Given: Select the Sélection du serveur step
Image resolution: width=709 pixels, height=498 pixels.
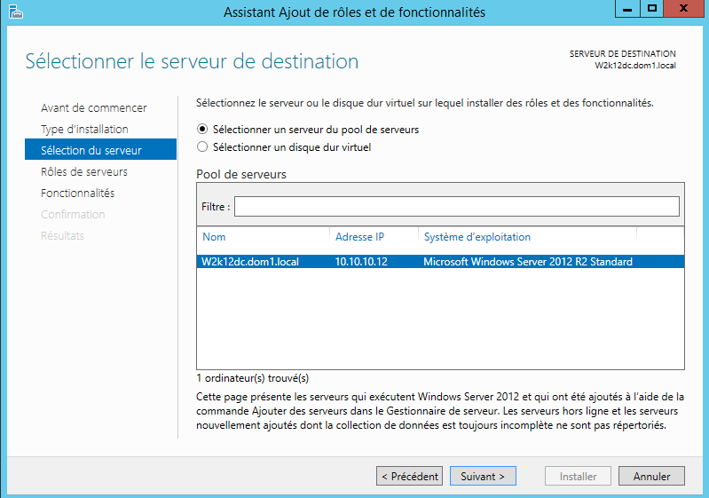Looking at the screenshot, I should pyautogui.click(x=91, y=151).
